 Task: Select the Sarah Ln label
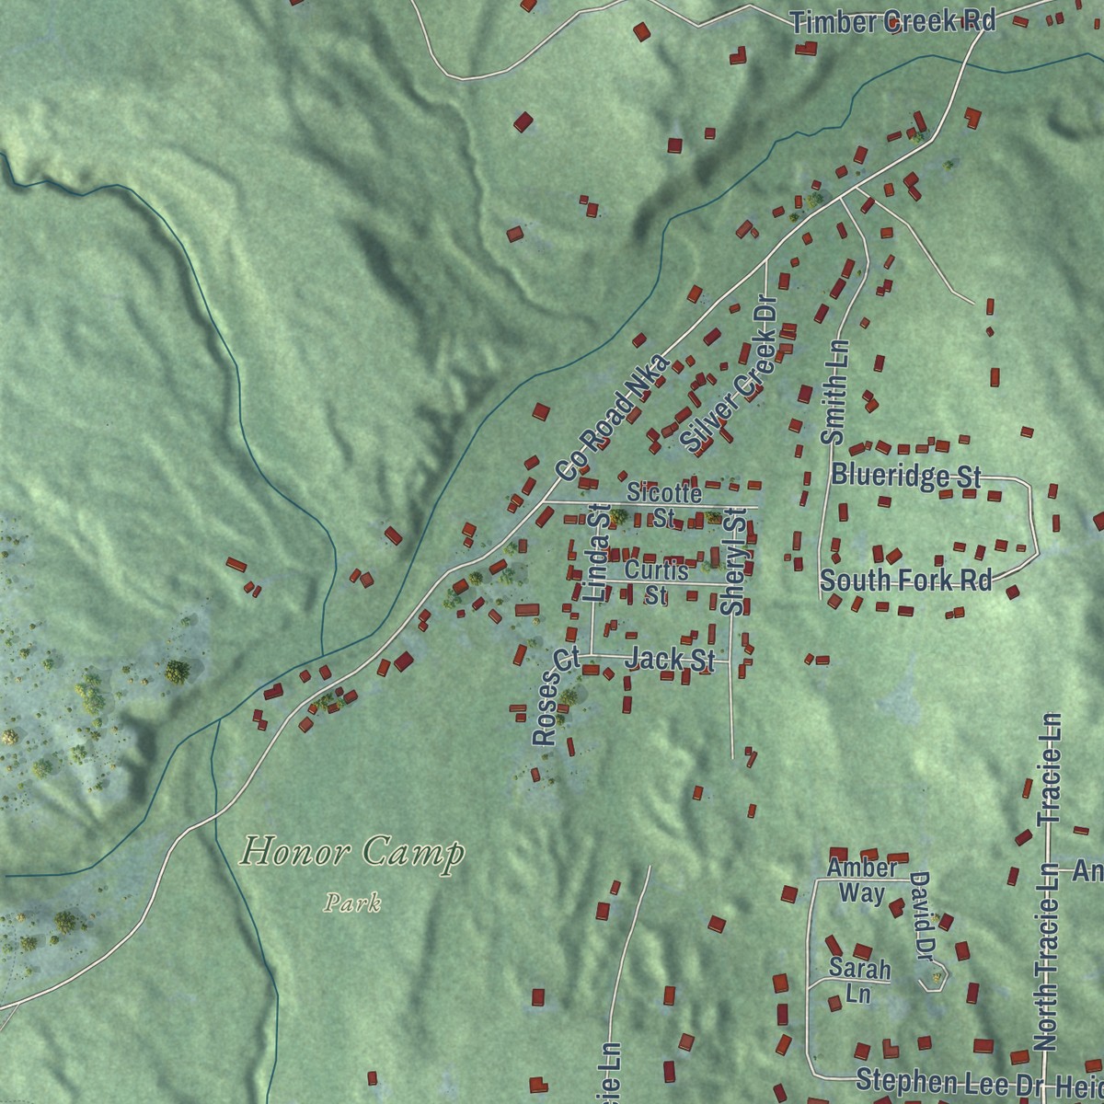[859, 981]
